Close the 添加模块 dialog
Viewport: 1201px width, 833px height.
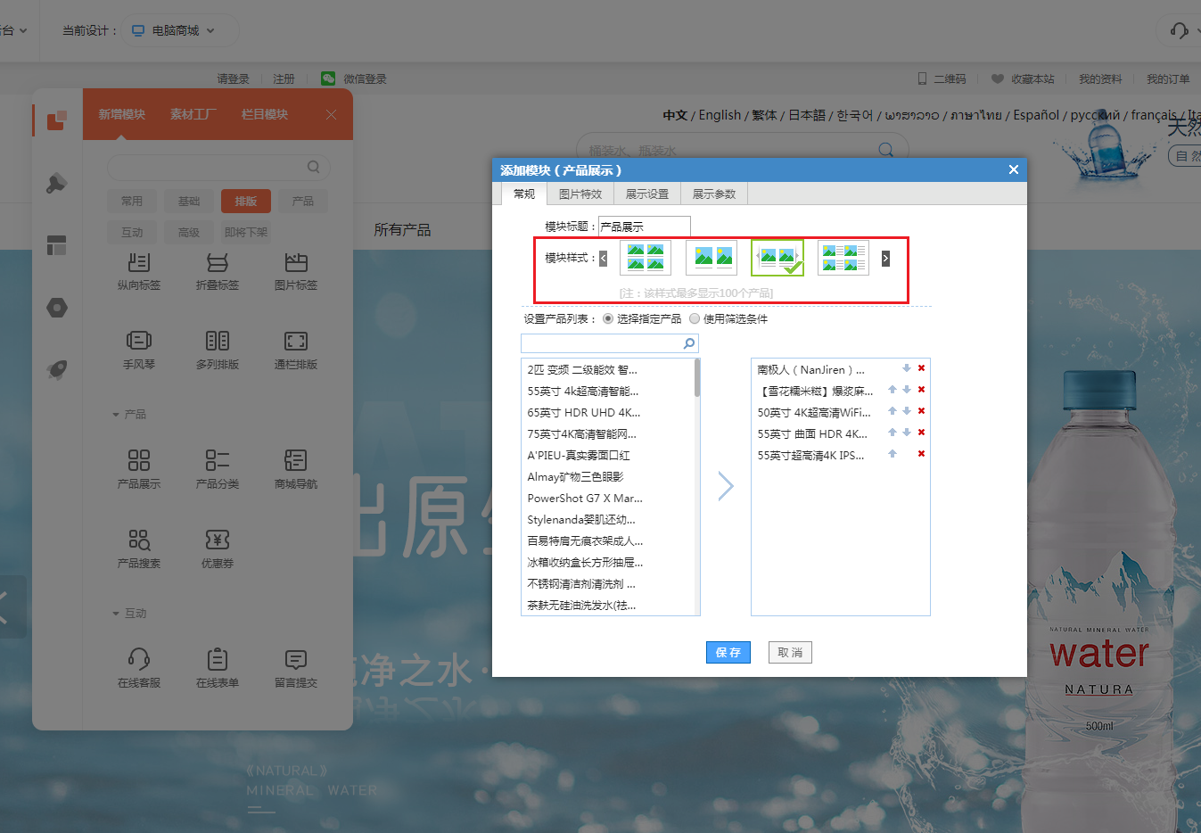pos(1013,169)
